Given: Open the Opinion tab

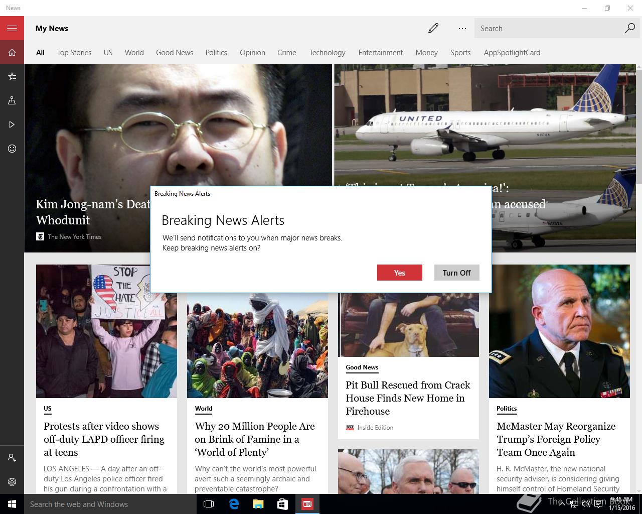Looking at the screenshot, I should point(252,52).
